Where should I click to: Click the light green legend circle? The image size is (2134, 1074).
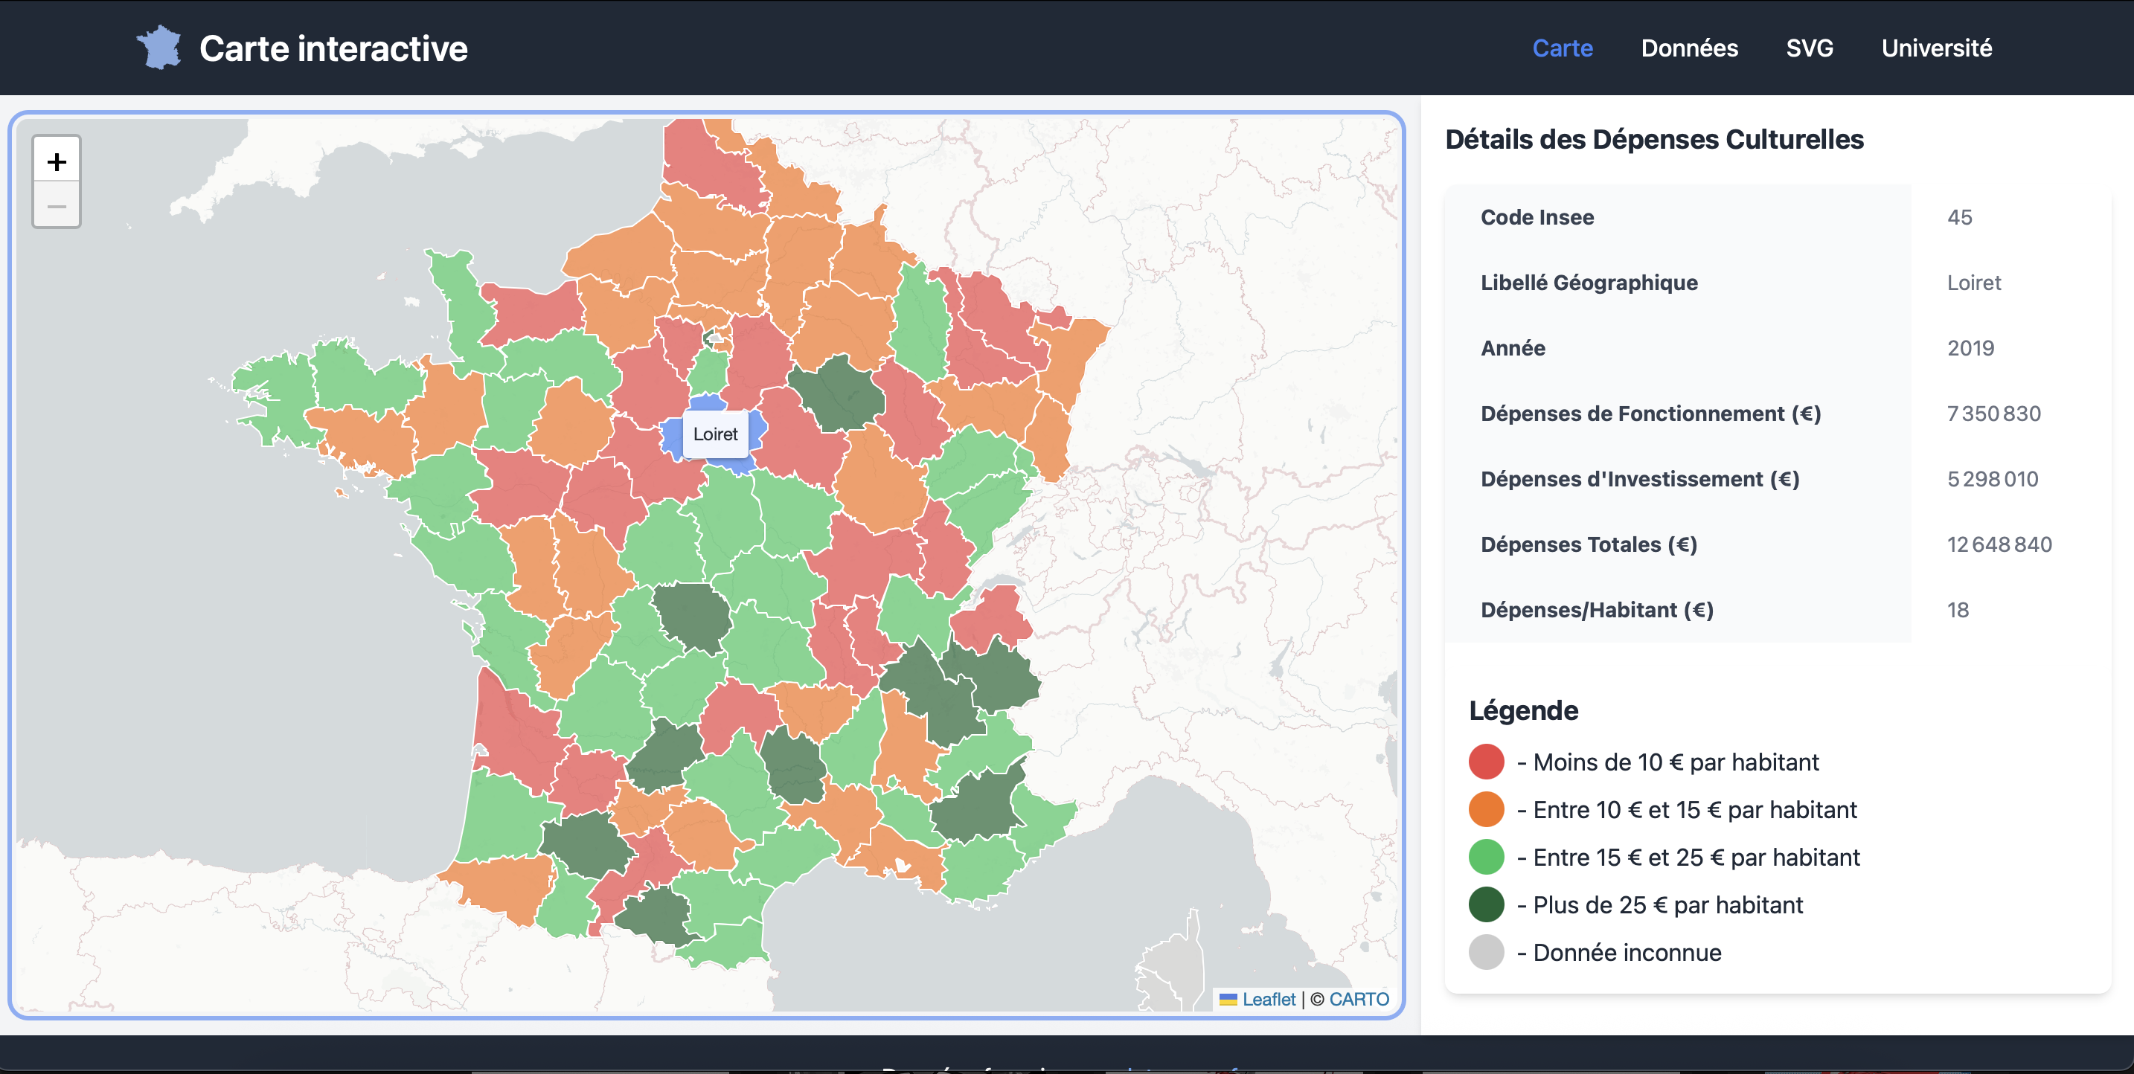click(1486, 857)
